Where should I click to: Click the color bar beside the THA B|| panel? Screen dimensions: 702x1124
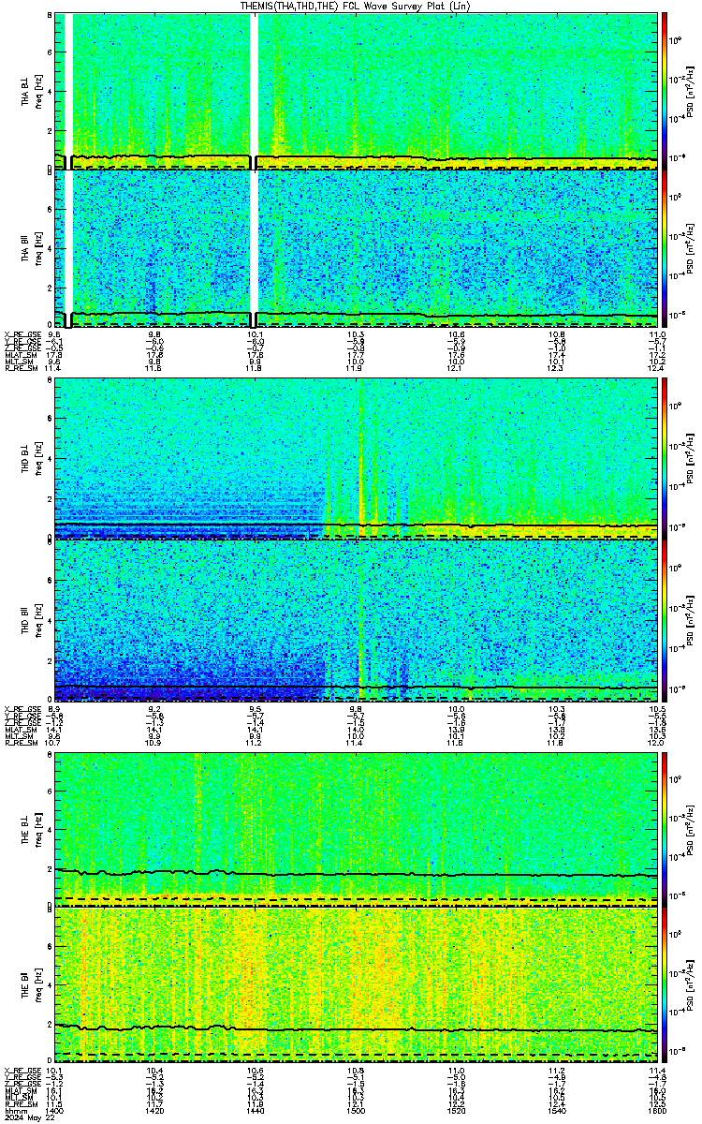pyautogui.click(x=665, y=248)
